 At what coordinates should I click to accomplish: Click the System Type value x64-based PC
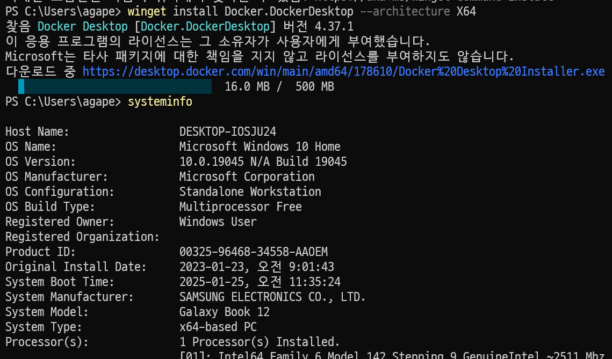(x=218, y=327)
